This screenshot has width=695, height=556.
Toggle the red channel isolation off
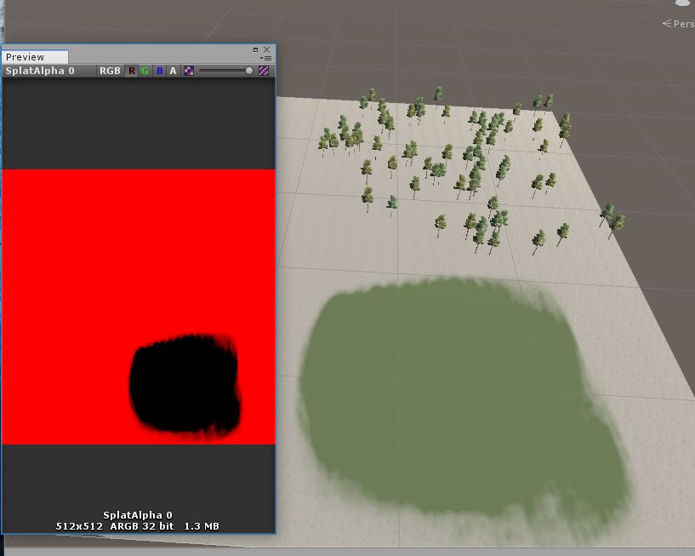[130, 71]
